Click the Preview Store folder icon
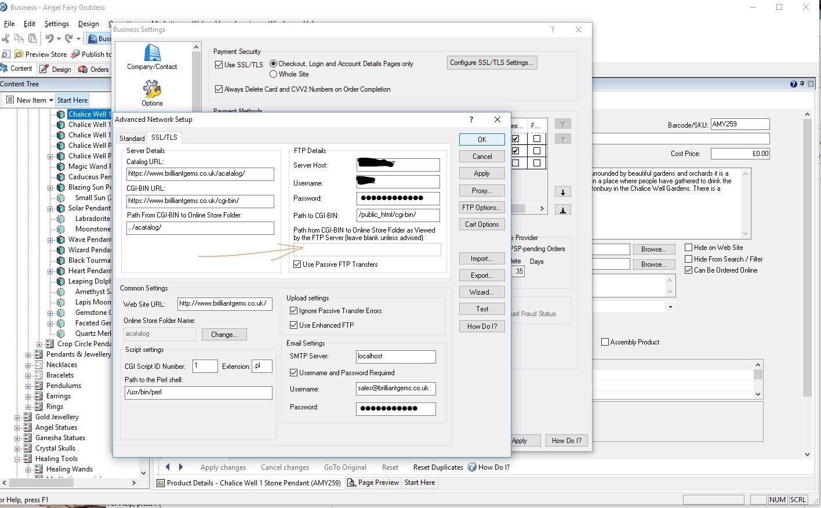 point(19,54)
